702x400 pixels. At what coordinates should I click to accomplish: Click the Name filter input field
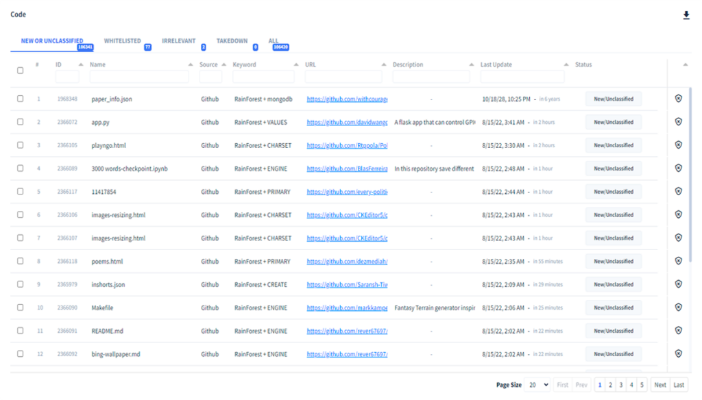(x=139, y=77)
